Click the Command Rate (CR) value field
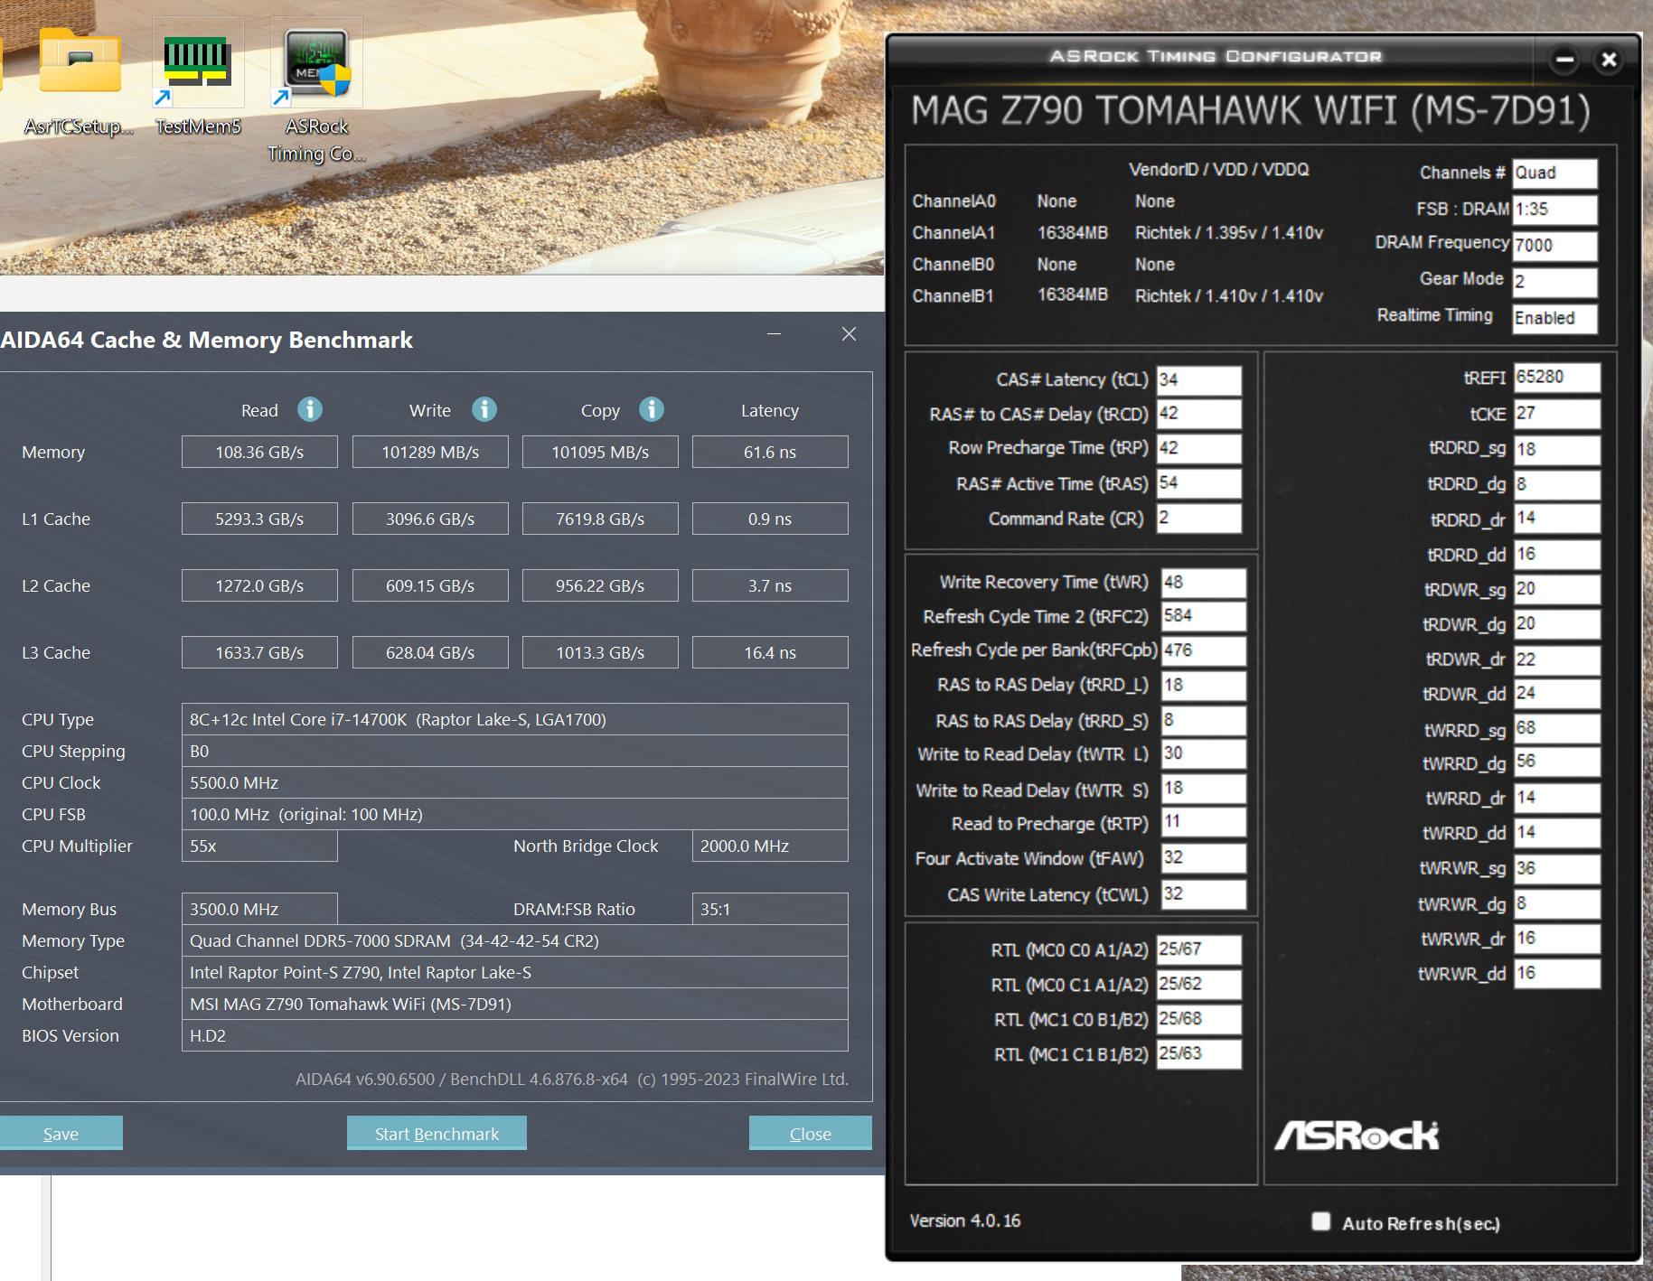 pyautogui.click(x=1199, y=518)
